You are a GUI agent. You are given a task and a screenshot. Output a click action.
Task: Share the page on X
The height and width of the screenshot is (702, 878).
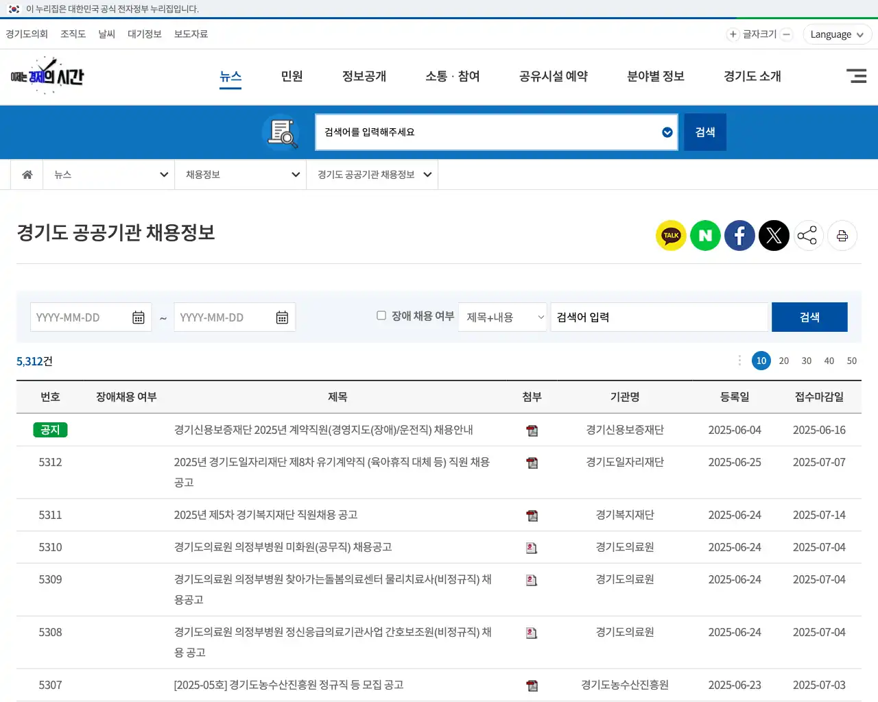tap(774, 236)
